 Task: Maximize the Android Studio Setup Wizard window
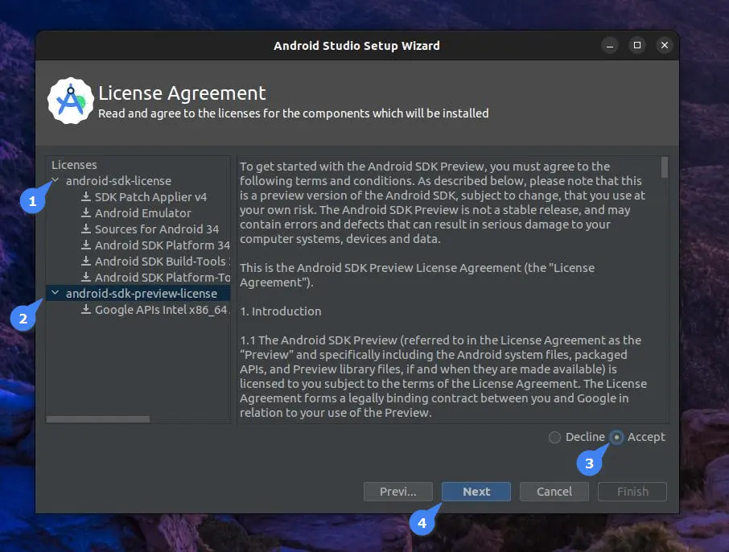pos(637,45)
